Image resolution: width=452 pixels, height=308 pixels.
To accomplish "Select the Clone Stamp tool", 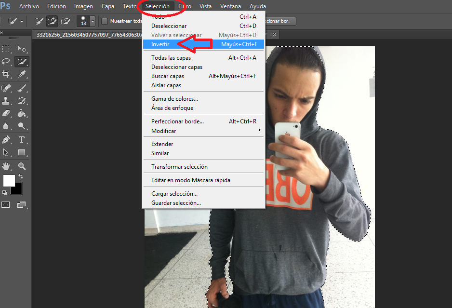I will coord(6,100).
